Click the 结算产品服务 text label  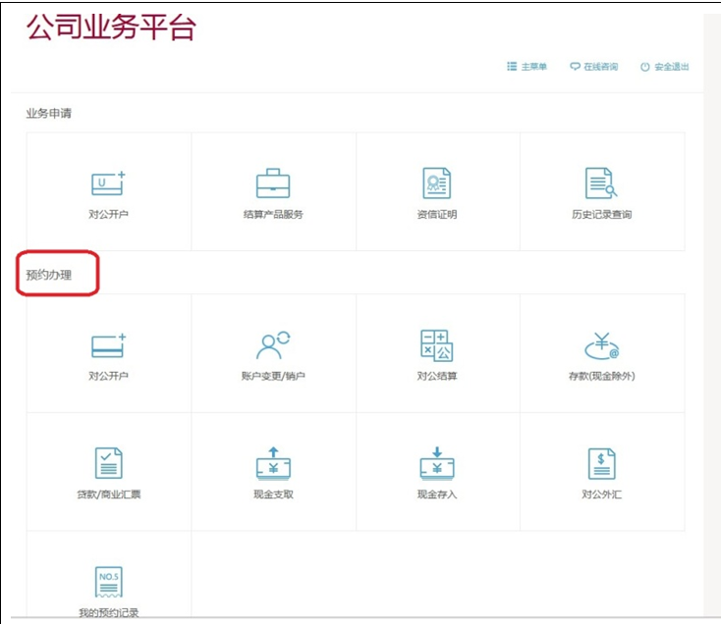(x=273, y=214)
